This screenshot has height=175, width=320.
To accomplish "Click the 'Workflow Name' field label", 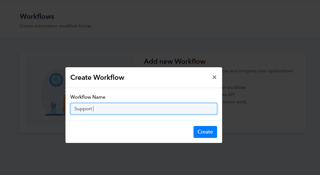I will tap(88, 97).
